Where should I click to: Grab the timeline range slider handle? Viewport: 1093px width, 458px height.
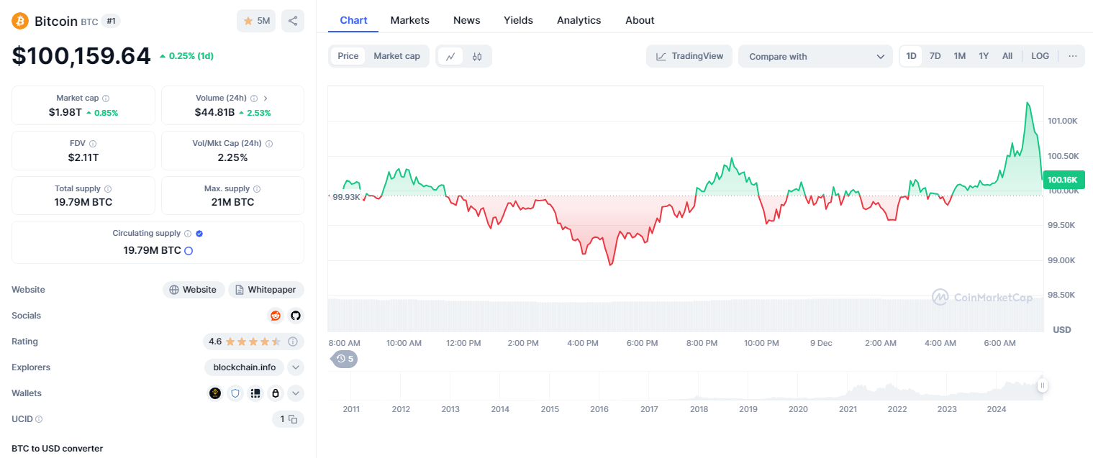coord(1042,386)
